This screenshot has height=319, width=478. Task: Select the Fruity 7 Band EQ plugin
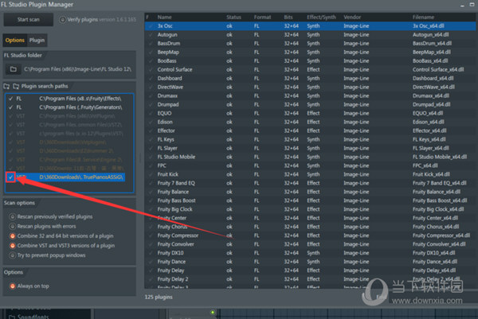click(310, 183)
